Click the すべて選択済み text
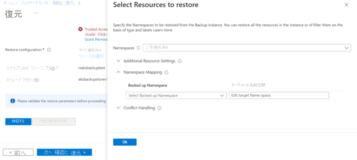The image size is (357, 160). tap(90, 50)
